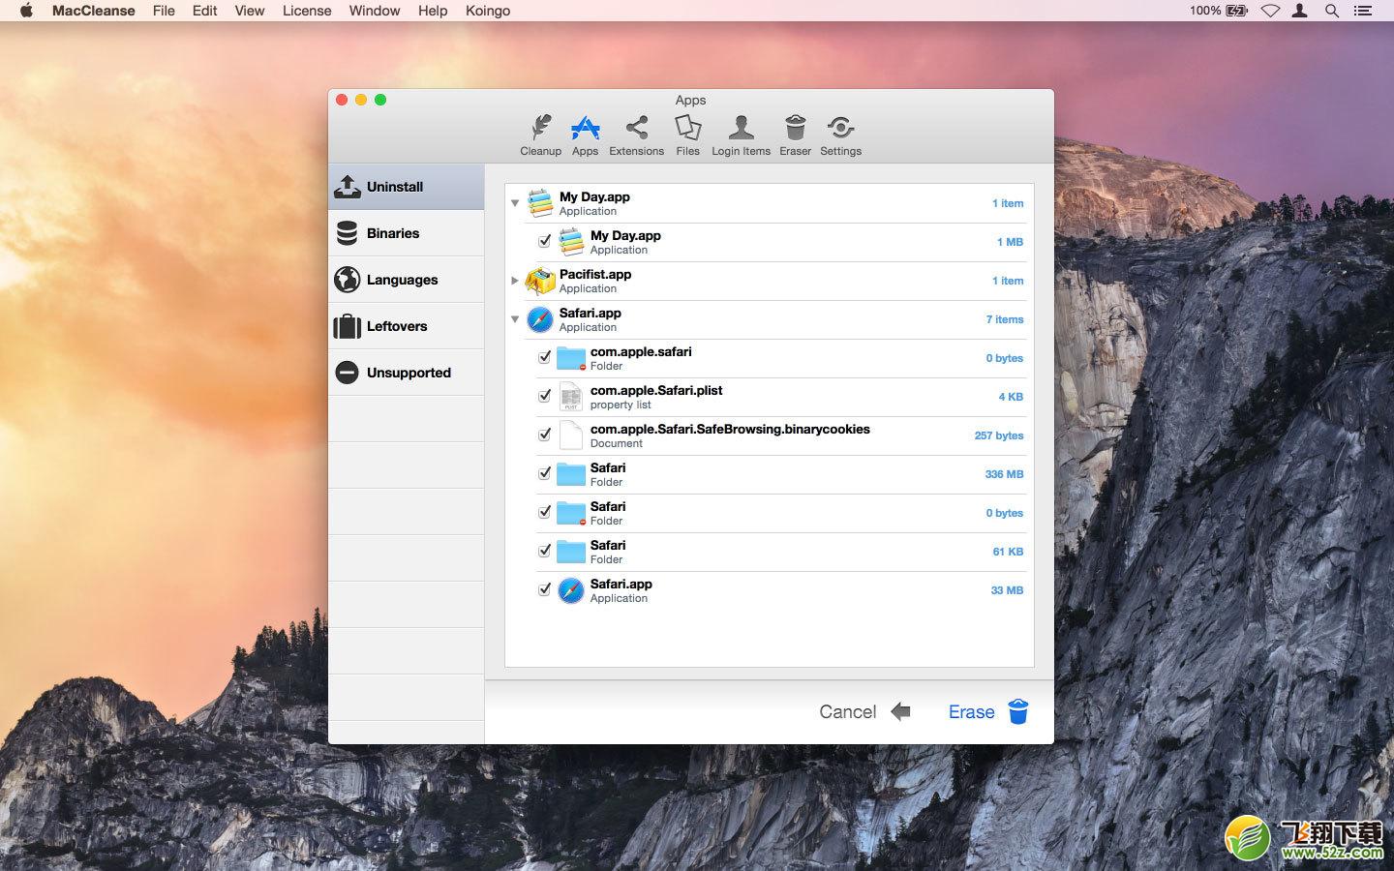Open the Edit menu
1394x871 pixels.
point(204,11)
